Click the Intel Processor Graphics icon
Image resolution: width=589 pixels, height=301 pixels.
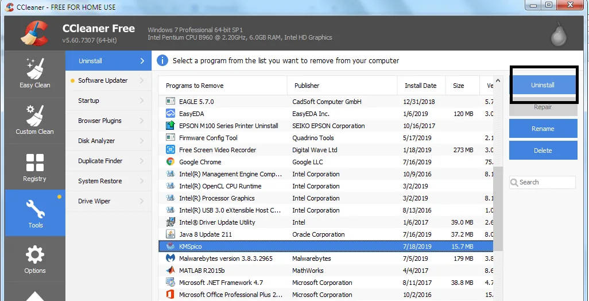170,198
